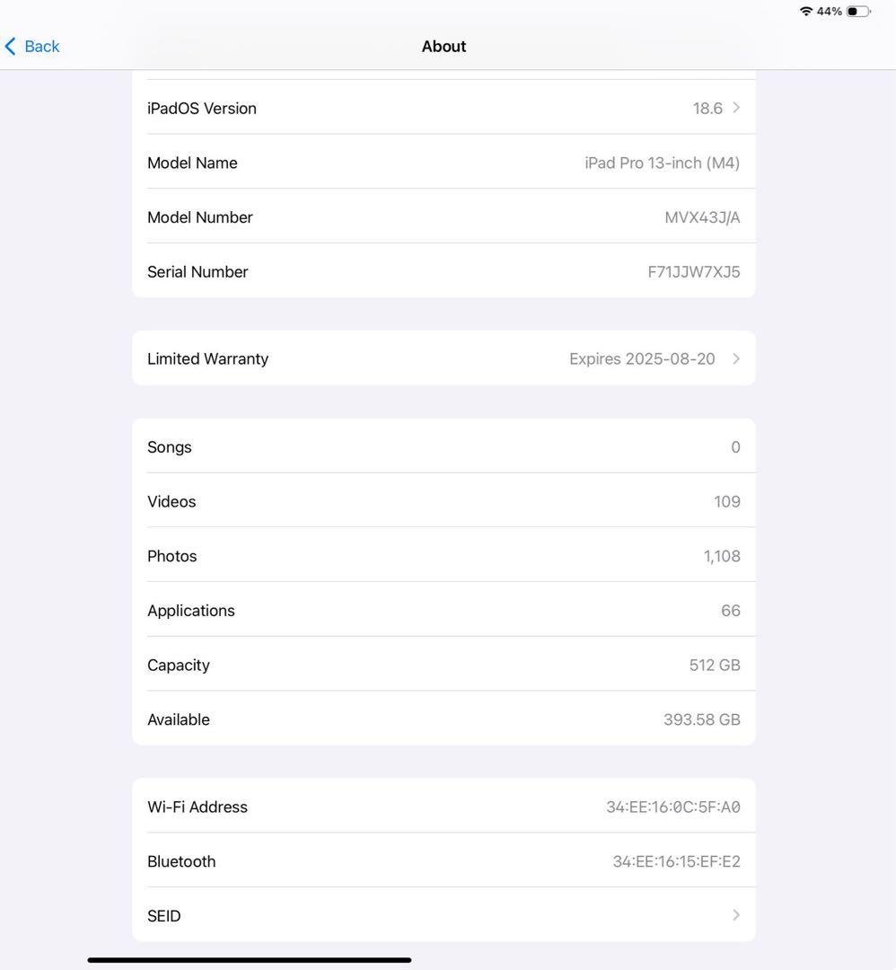Tap the About title in the header
896x970 pixels.
click(444, 46)
